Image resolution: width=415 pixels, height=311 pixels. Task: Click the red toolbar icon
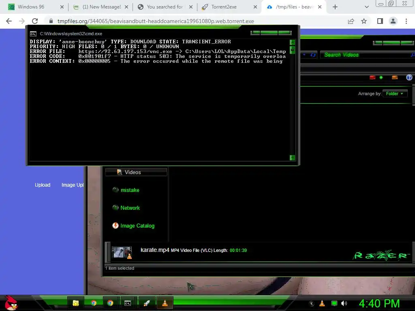tap(372, 77)
